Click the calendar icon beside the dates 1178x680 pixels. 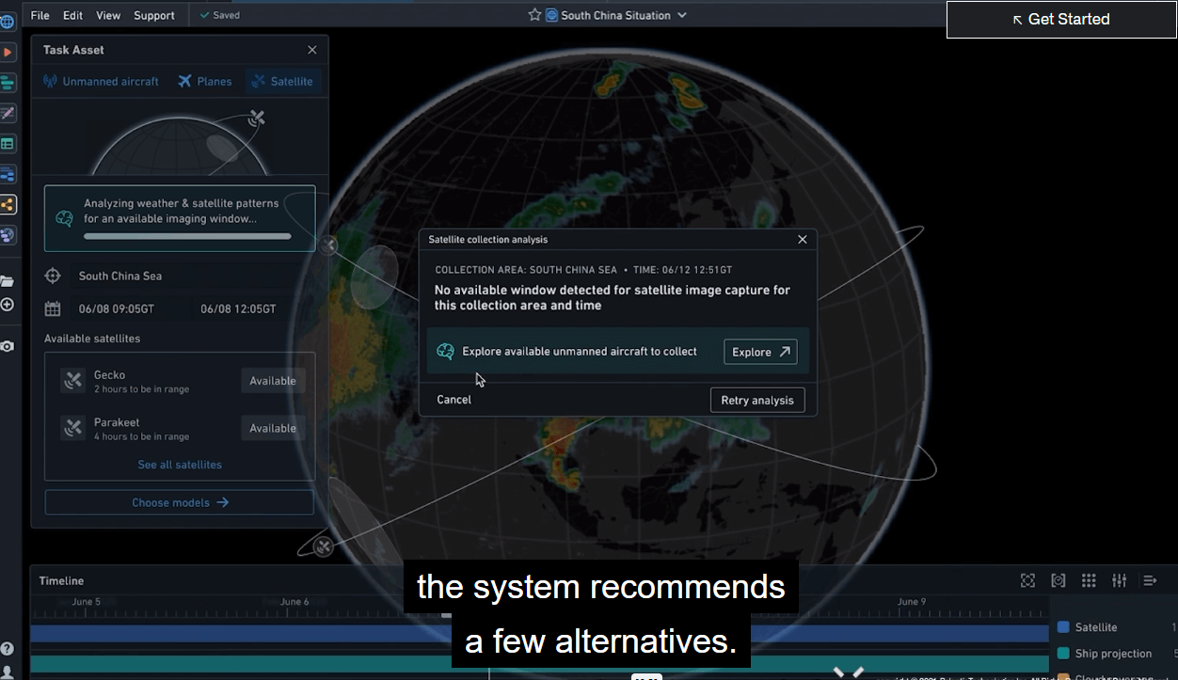tap(53, 308)
